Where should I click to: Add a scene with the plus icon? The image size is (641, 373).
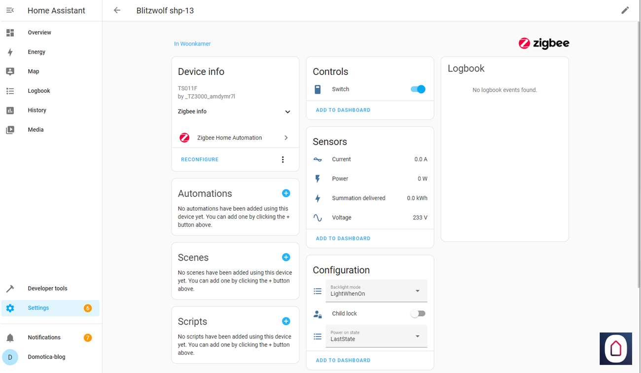point(286,257)
